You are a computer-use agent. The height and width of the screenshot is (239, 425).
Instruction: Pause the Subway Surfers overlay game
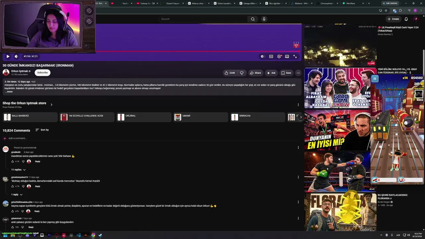pos(375,79)
